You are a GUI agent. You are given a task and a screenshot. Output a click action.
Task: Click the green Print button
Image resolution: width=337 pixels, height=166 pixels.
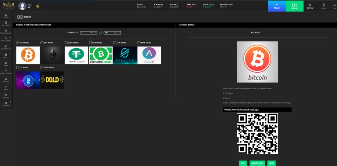tap(272, 163)
